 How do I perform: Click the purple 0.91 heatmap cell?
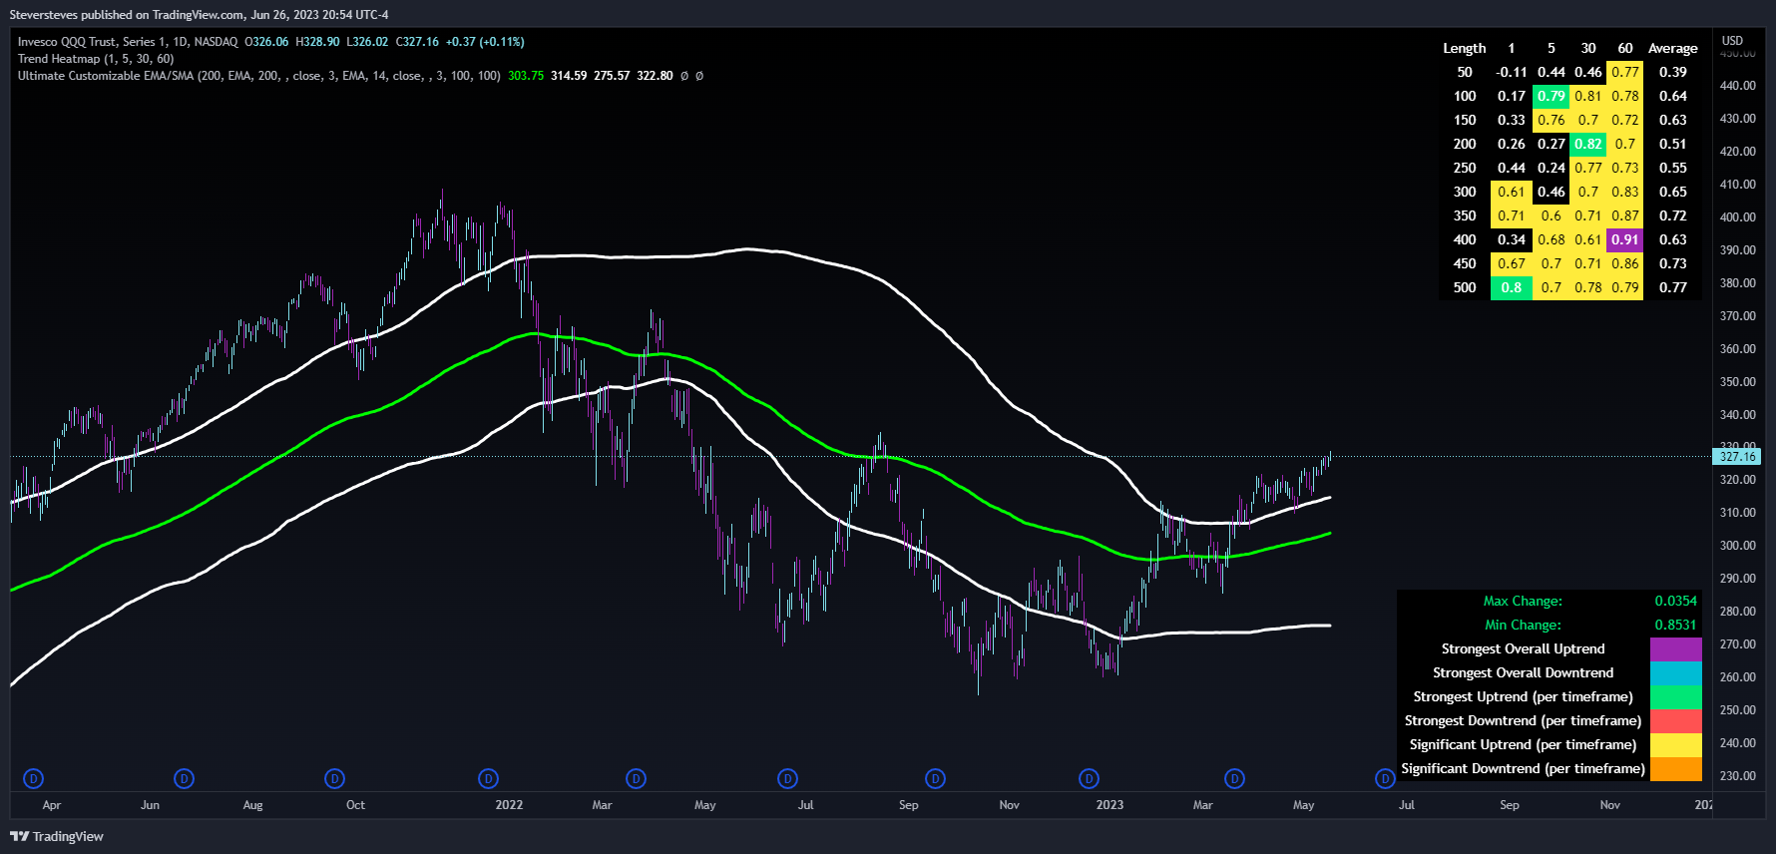point(1625,239)
